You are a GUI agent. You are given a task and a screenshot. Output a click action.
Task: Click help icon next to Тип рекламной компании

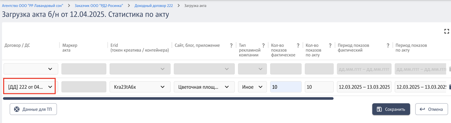(x=263, y=45)
